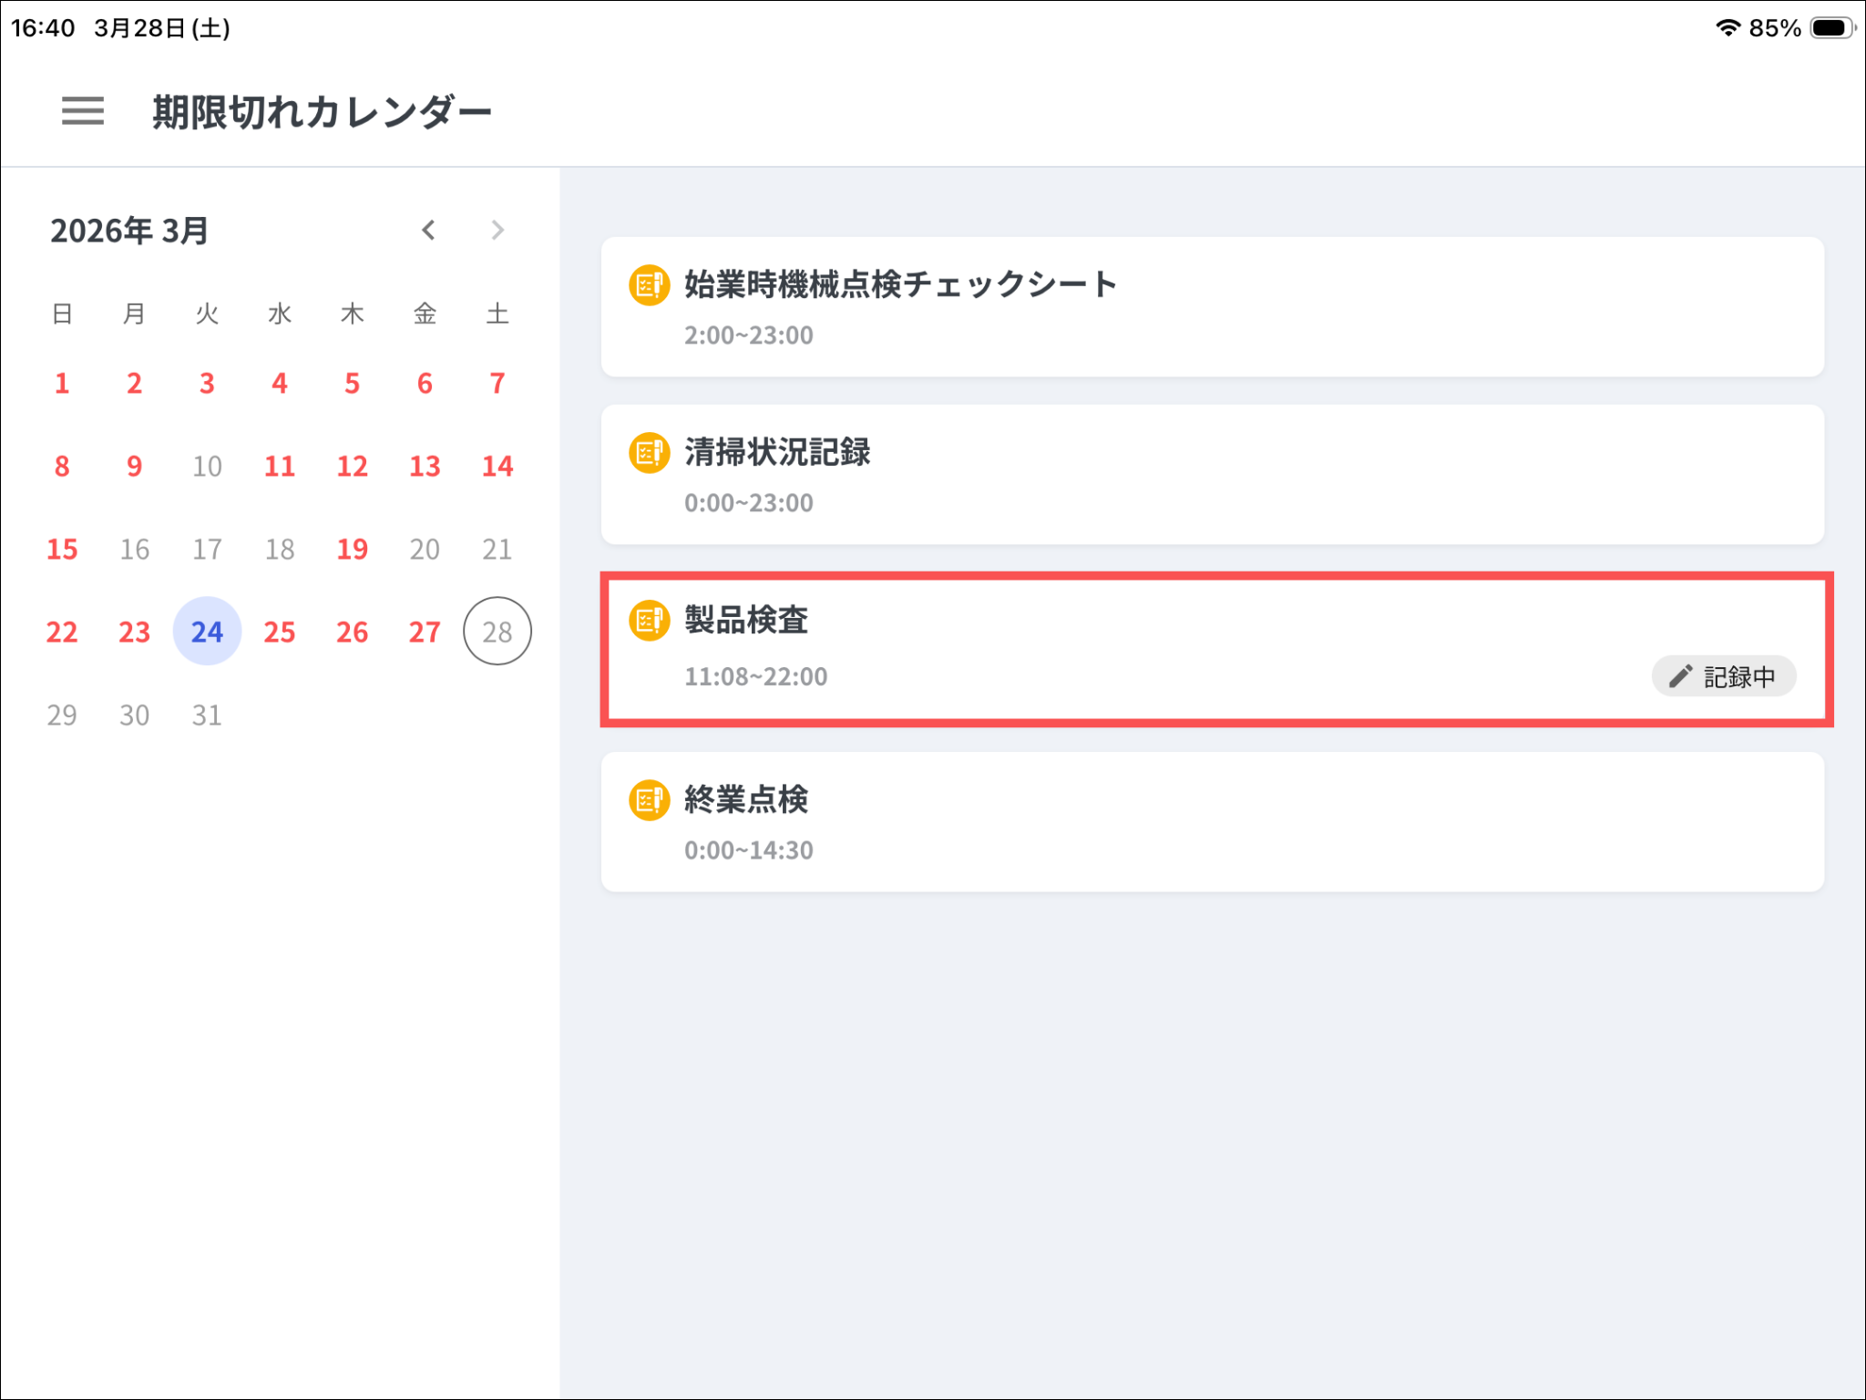1866x1400 pixels.
Task: Select today, March 28, on calendar
Action: coord(497,632)
